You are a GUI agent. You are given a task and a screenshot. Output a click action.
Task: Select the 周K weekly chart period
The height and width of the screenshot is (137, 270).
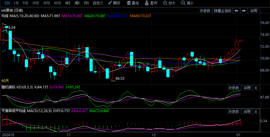[77, 3]
